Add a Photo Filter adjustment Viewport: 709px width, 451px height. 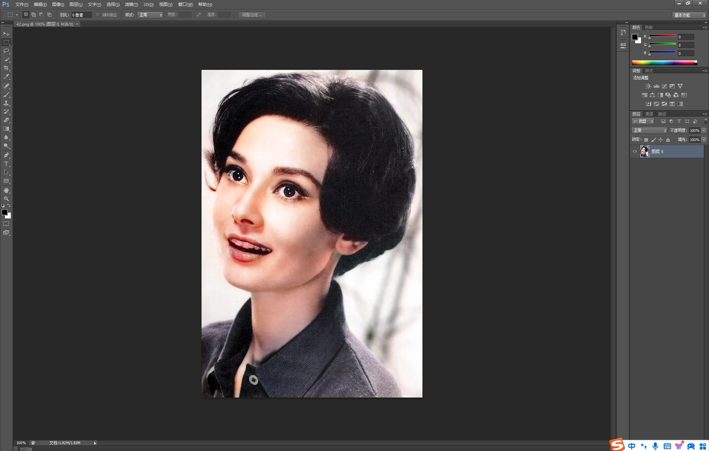(x=668, y=95)
